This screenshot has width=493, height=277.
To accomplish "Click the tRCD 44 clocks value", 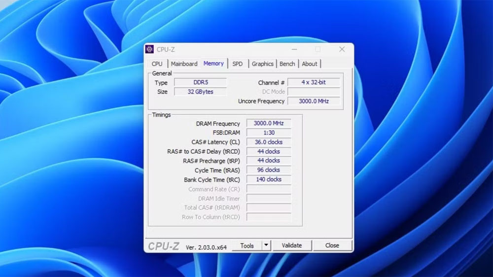I will 269,151.
